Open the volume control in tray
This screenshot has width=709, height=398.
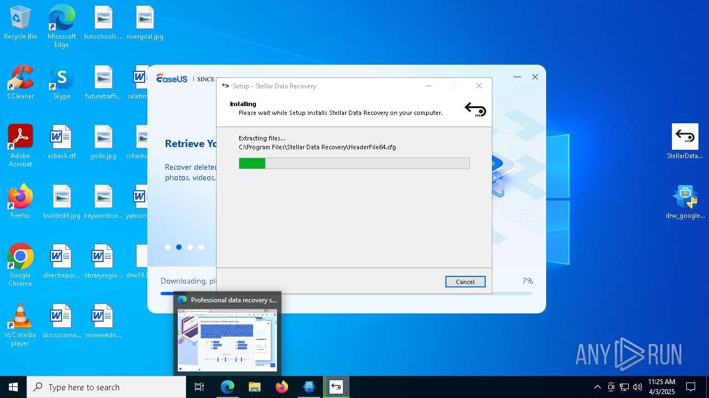pos(638,387)
